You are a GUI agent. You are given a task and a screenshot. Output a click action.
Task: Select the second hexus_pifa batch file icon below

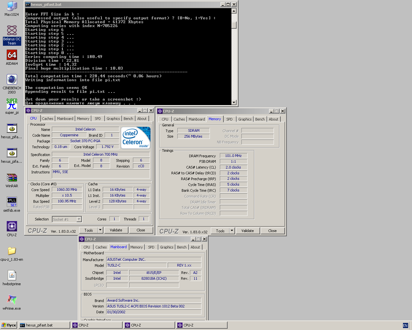(12, 156)
